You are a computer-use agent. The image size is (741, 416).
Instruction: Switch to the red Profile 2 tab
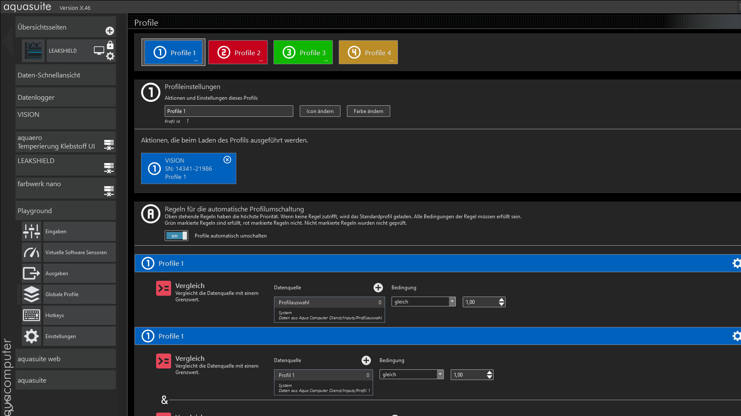click(238, 53)
